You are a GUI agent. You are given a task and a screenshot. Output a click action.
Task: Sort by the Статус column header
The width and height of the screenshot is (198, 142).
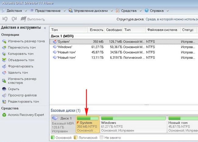[x=189, y=30]
